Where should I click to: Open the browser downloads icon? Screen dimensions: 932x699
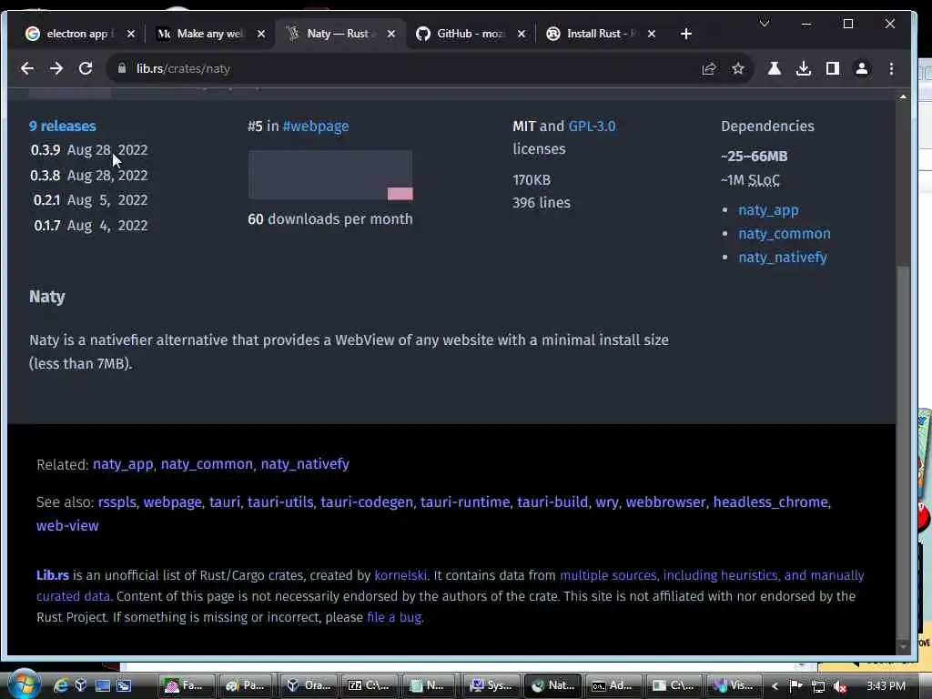pos(803,69)
